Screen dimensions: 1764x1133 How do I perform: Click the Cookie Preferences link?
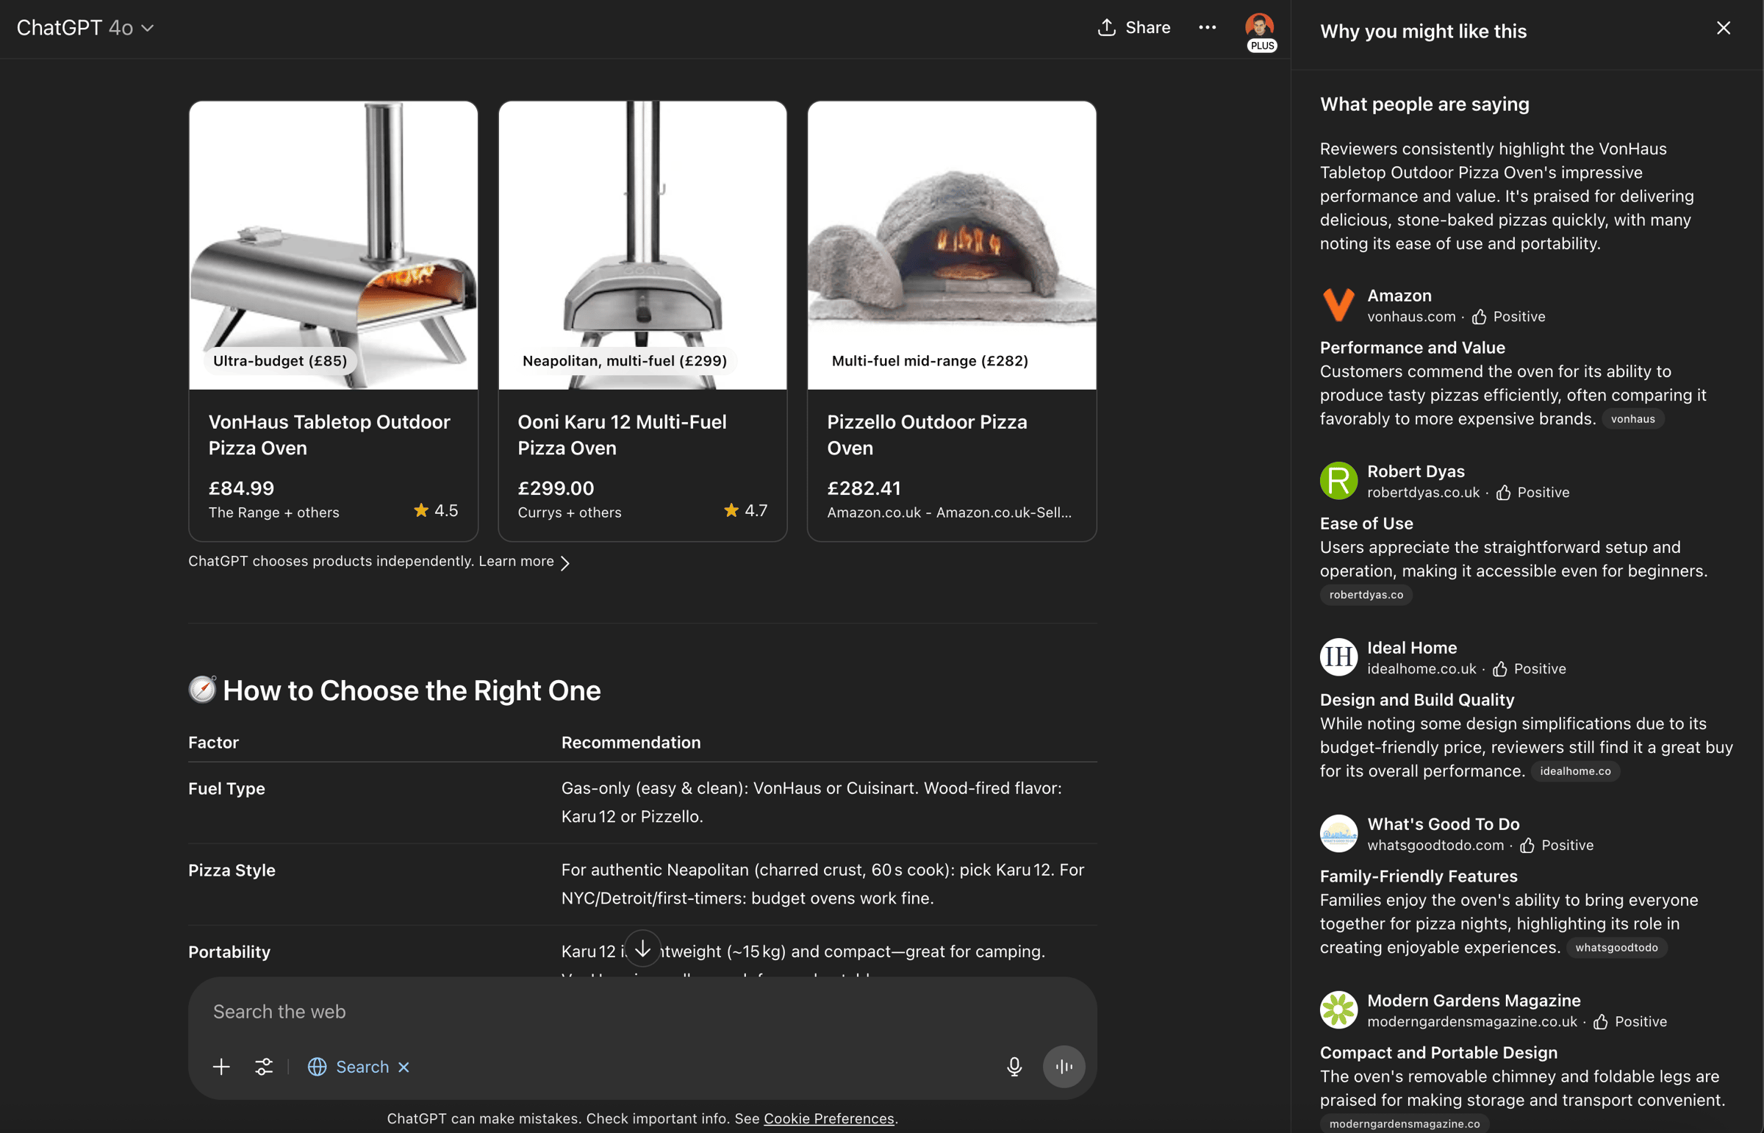pyautogui.click(x=828, y=1118)
